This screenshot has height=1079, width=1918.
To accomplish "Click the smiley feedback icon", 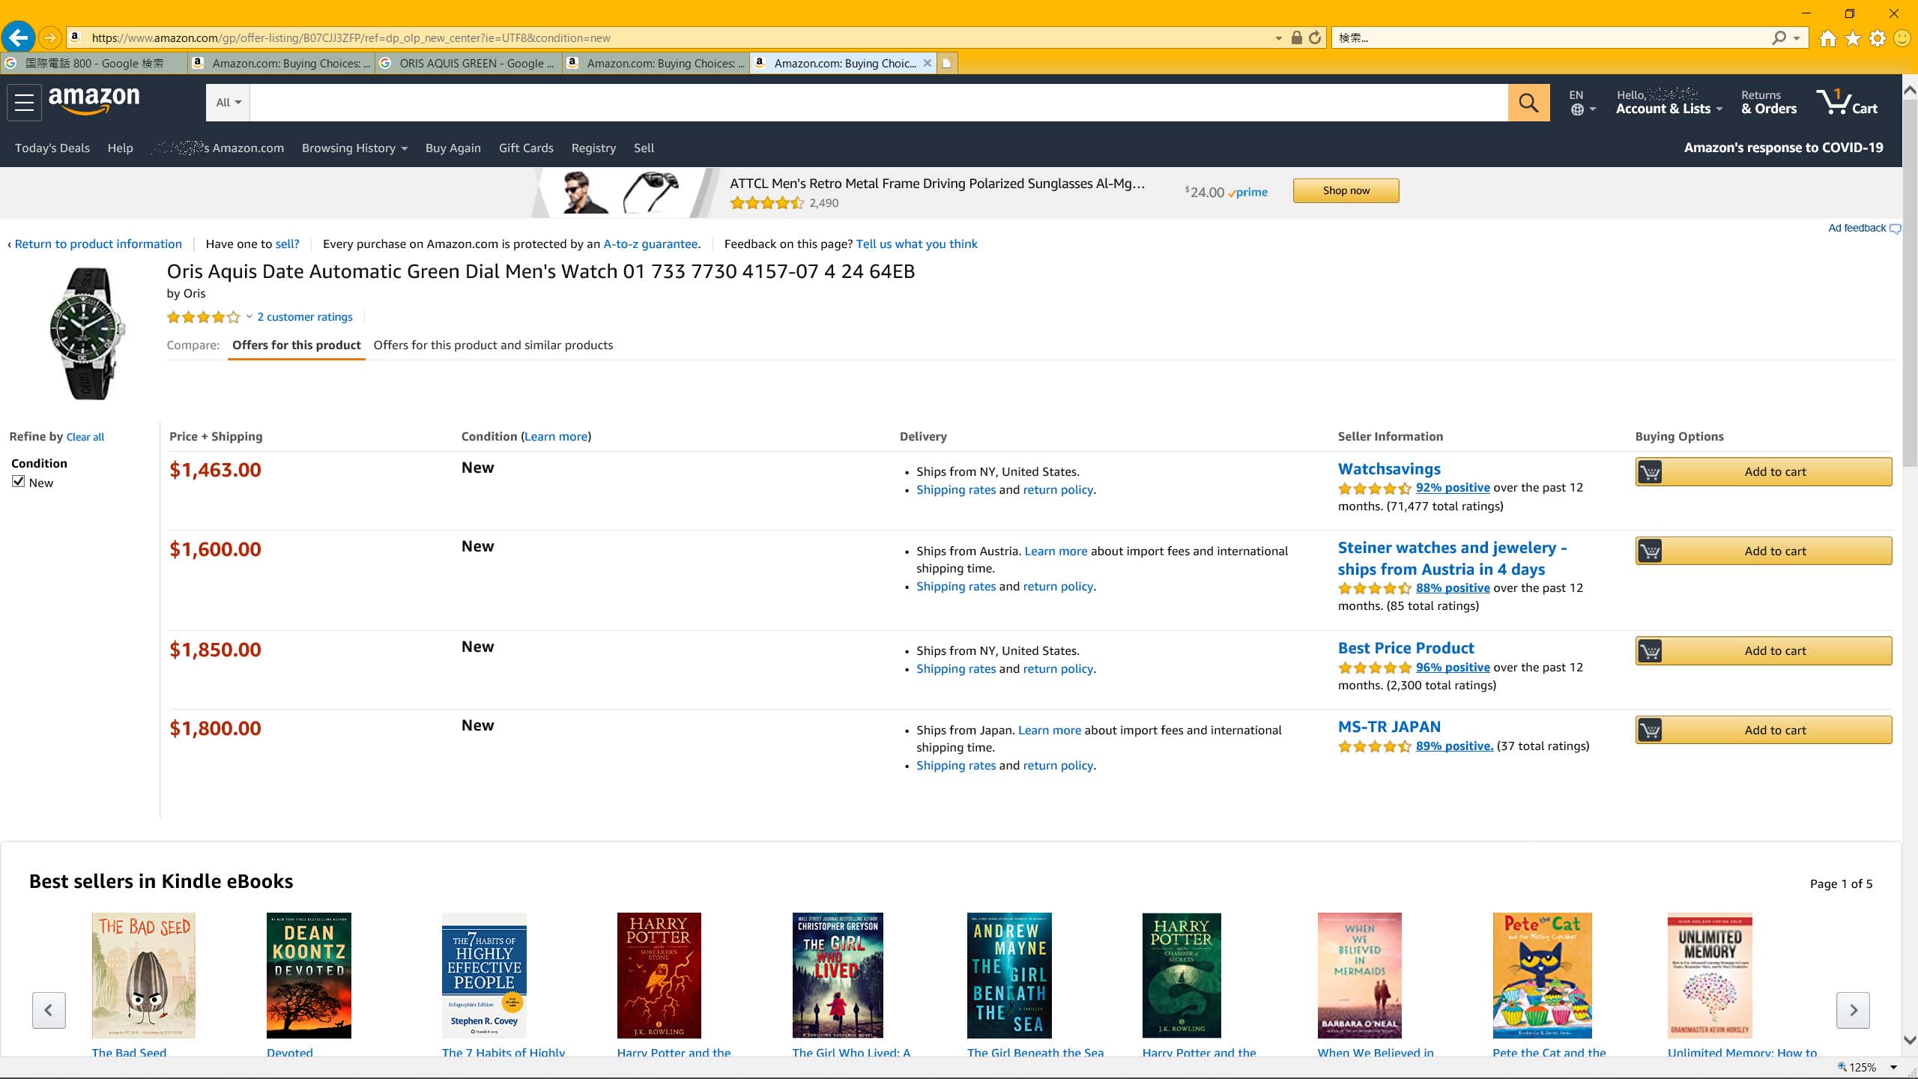I will click(1902, 38).
